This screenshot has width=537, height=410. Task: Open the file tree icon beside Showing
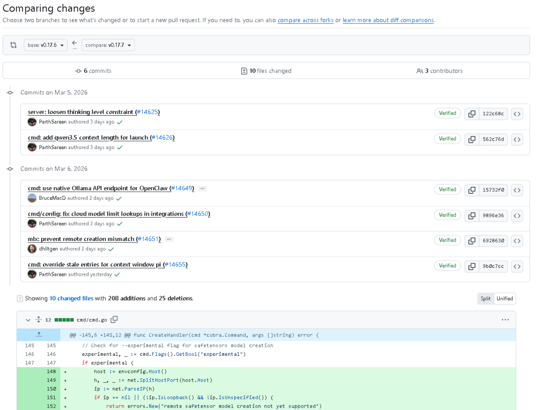[x=20, y=299]
